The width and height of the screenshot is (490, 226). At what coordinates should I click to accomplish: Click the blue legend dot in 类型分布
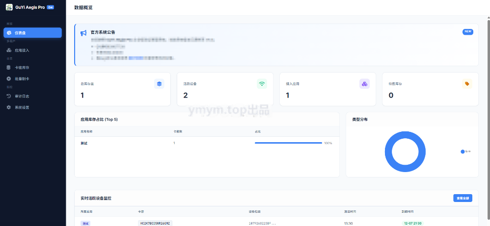(x=463, y=151)
